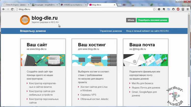Open Конструктор персональных сайтов link

[44, 101]
